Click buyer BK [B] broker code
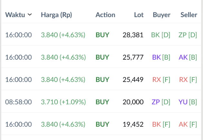Screen dimensions: 203x140 pyautogui.click(x=161, y=57)
